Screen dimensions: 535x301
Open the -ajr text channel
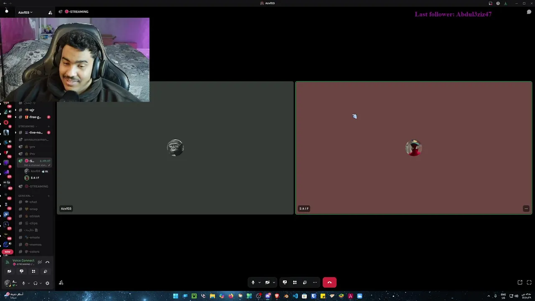click(33, 110)
